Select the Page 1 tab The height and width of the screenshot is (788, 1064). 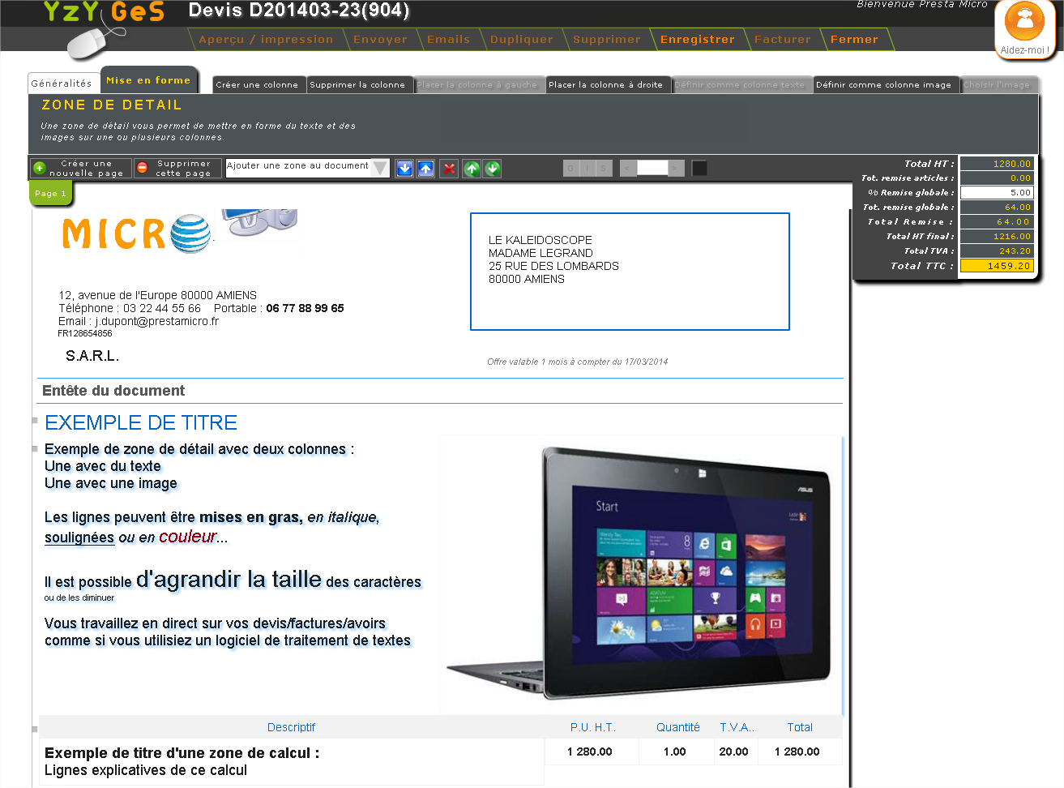tap(51, 193)
